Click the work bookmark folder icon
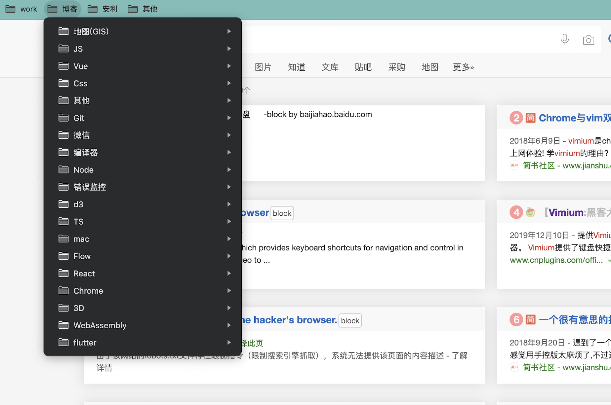This screenshot has height=405, width=611. point(10,9)
